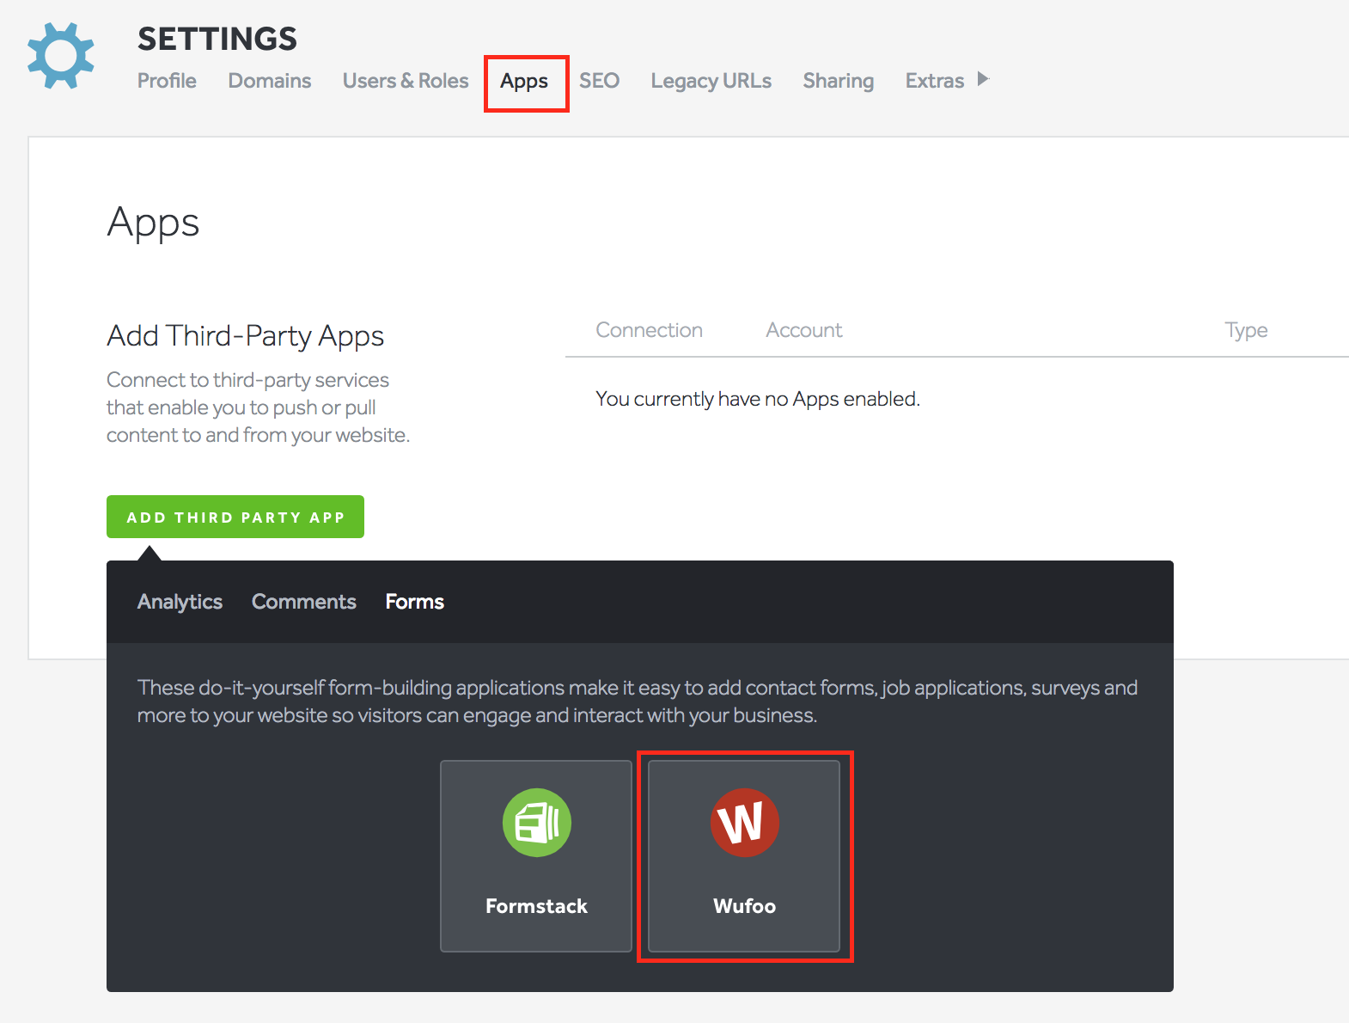Select the green Formstack logo icon
1349x1023 pixels.
tap(536, 823)
